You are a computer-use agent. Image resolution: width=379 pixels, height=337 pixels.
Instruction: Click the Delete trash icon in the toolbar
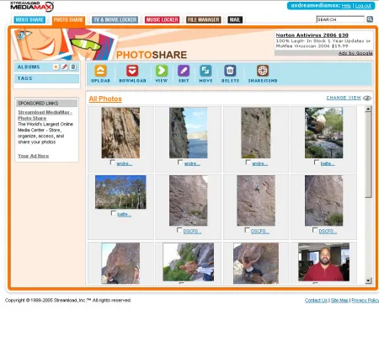[230, 71]
